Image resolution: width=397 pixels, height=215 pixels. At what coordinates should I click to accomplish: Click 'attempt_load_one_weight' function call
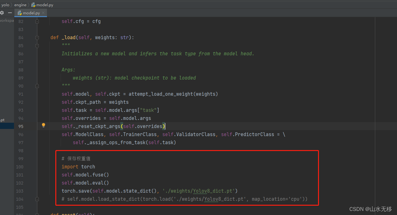click(x=161, y=94)
